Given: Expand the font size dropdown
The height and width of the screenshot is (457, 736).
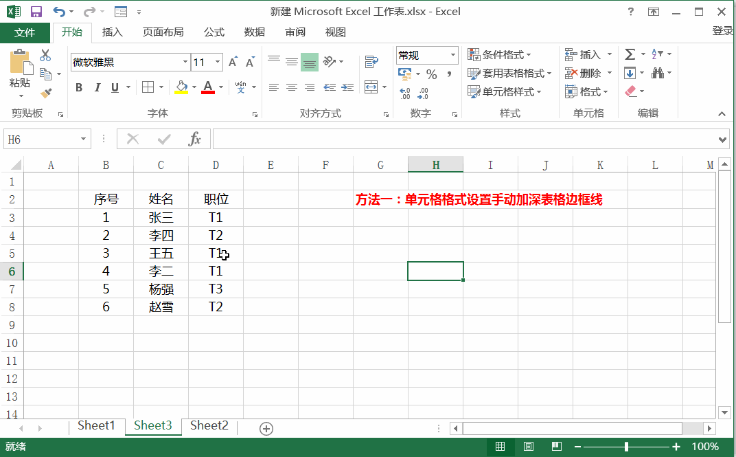Looking at the screenshot, I should [218, 63].
